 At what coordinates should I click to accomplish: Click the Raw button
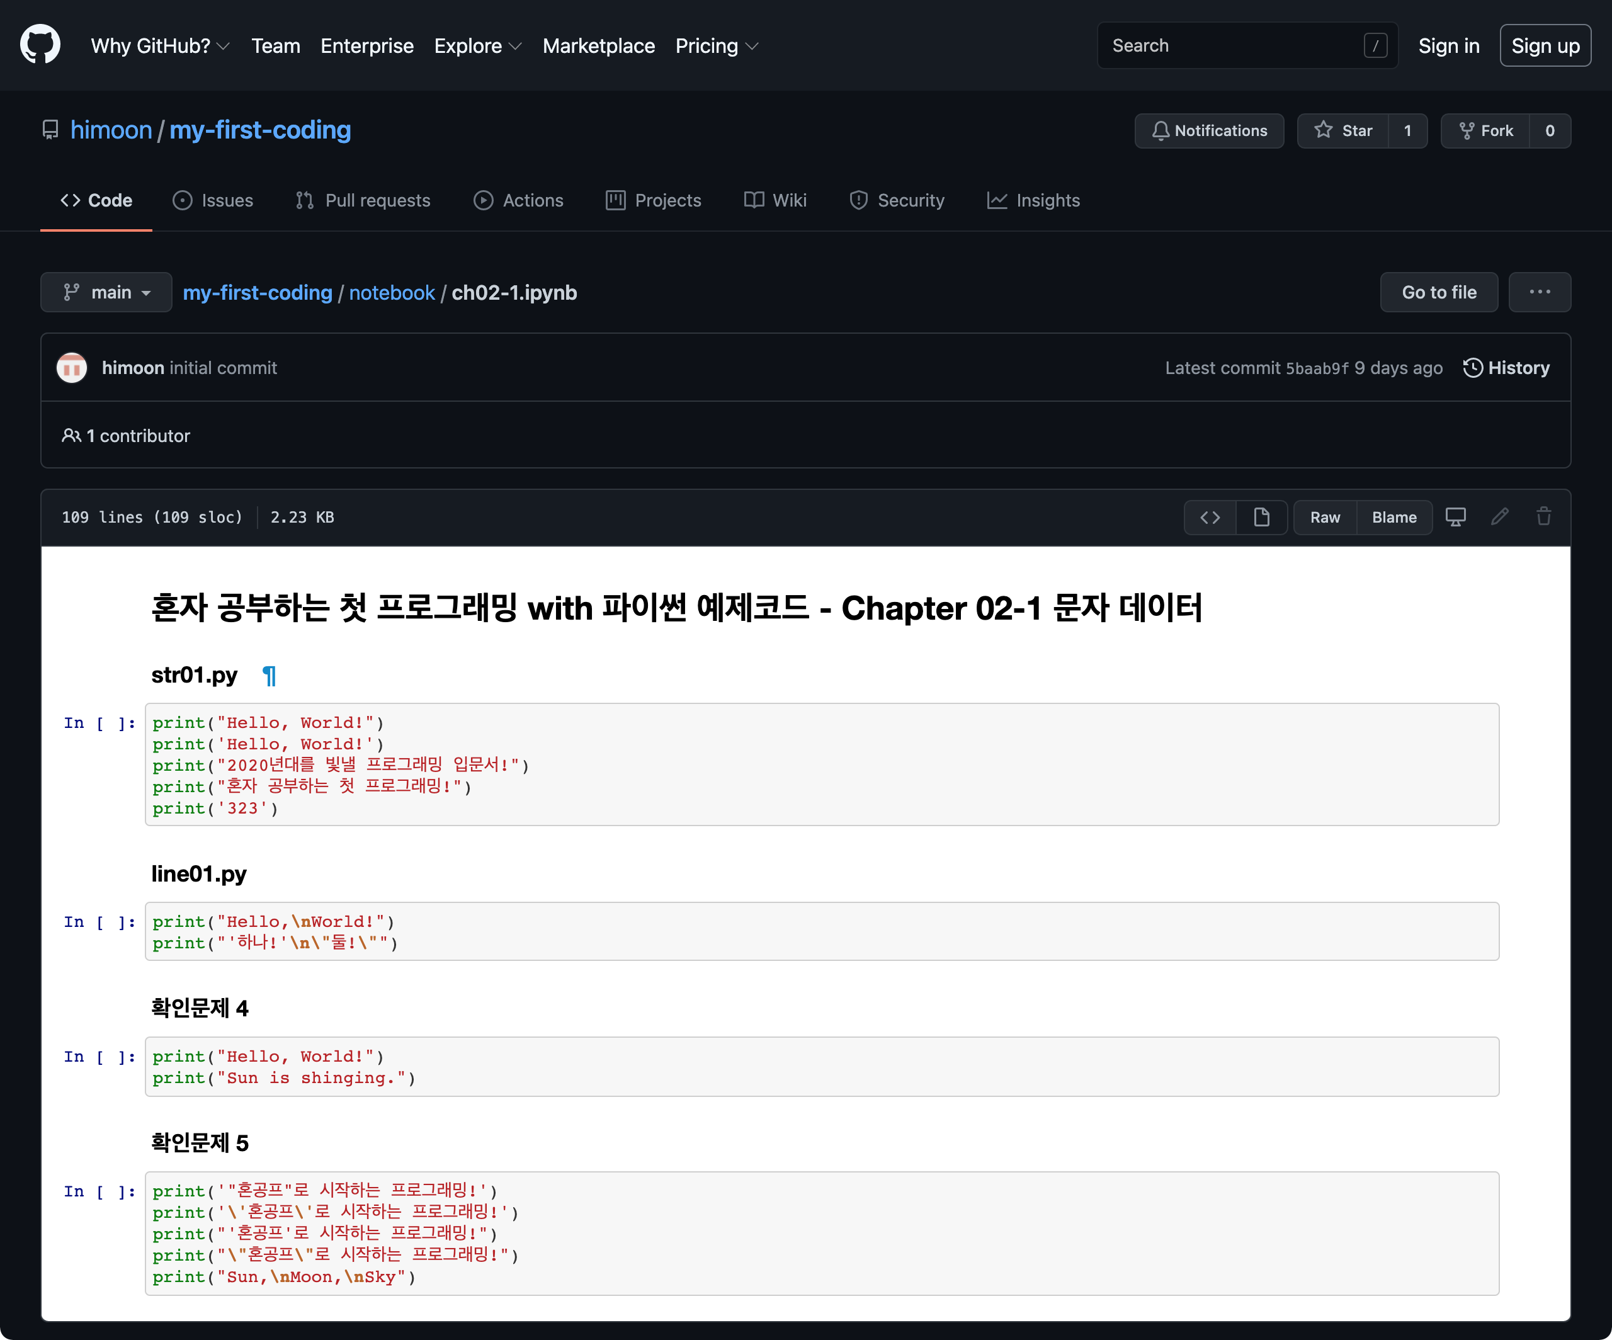(1324, 517)
